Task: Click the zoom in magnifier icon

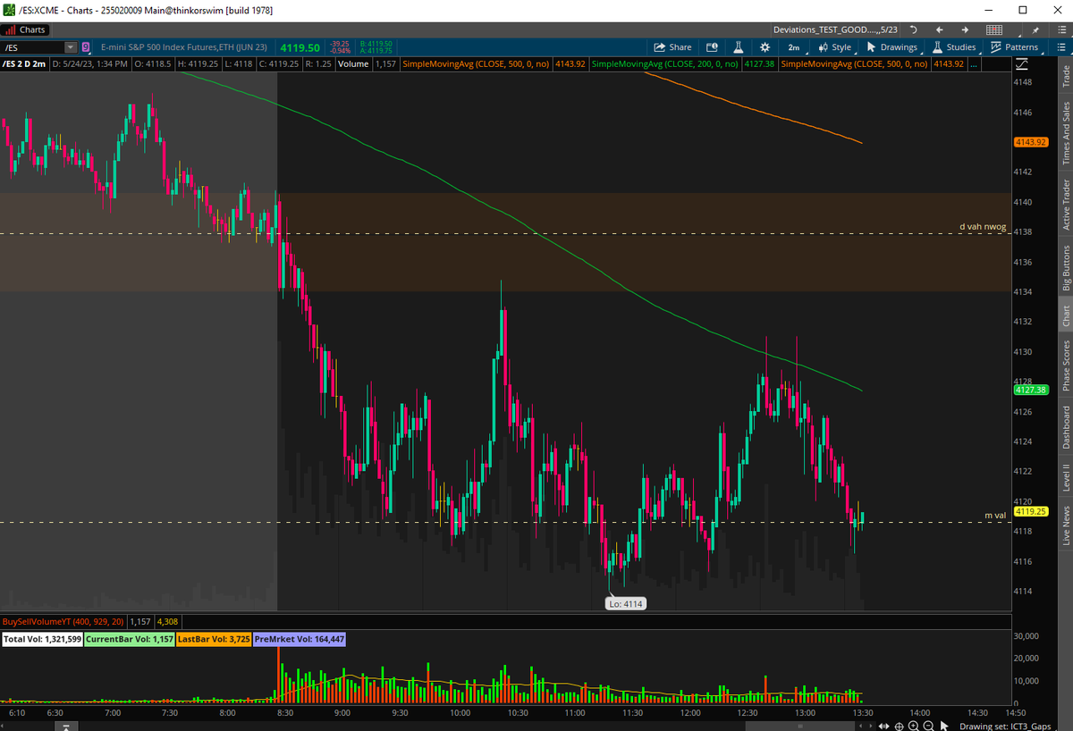Action: [915, 726]
